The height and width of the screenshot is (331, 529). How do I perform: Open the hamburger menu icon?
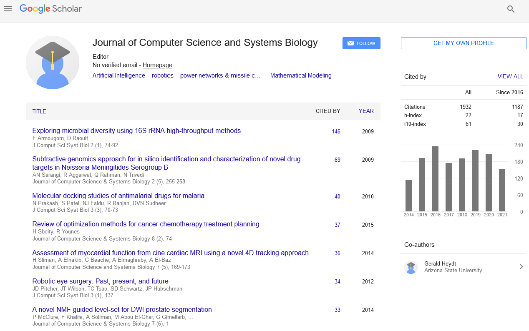click(8, 9)
